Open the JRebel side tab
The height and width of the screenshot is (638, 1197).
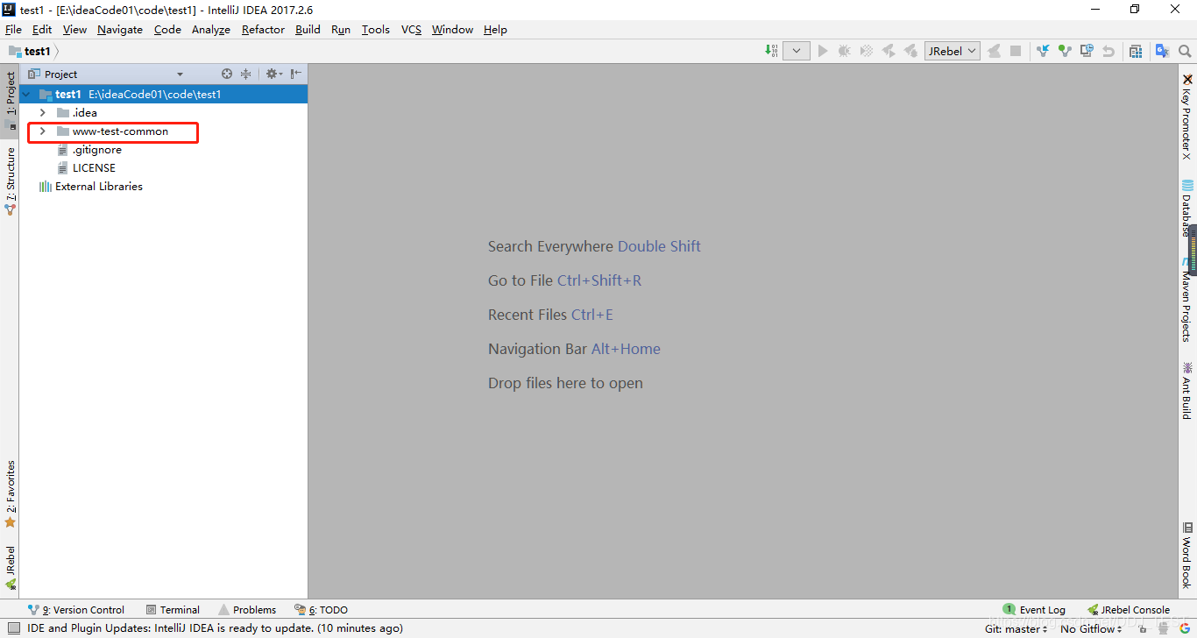coord(11,566)
